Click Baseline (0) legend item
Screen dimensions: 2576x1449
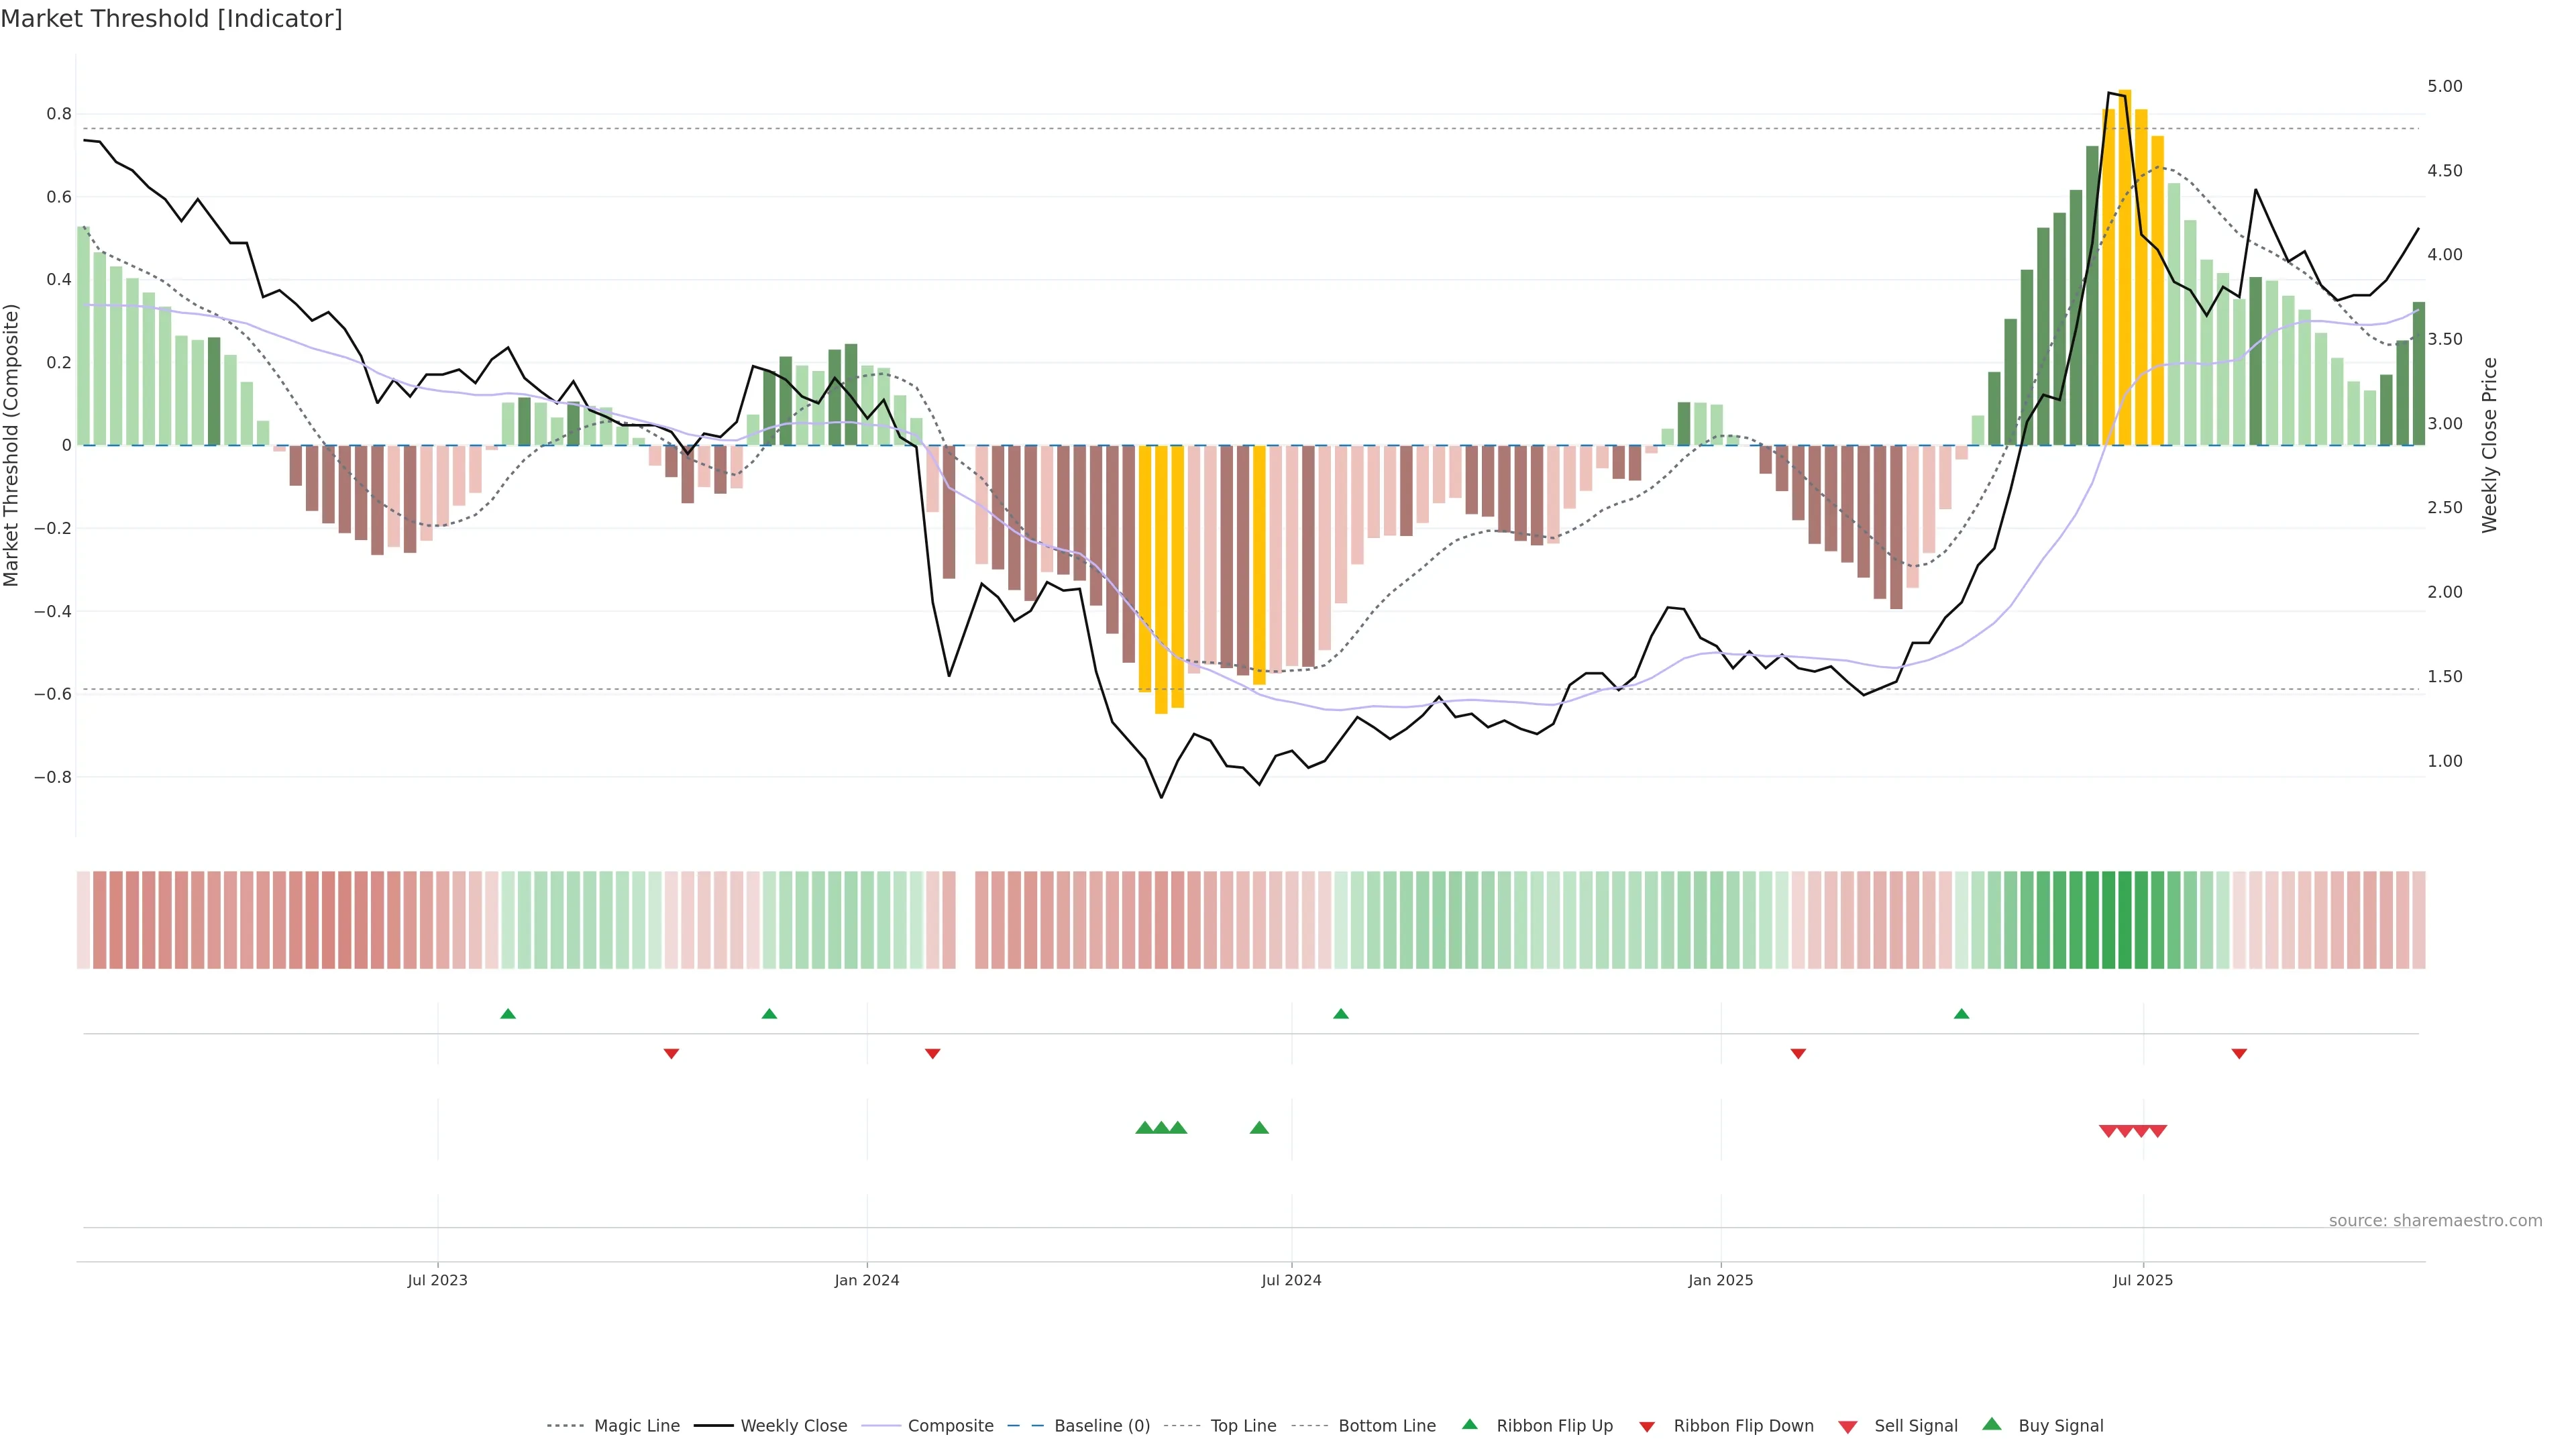click(x=1101, y=1426)
